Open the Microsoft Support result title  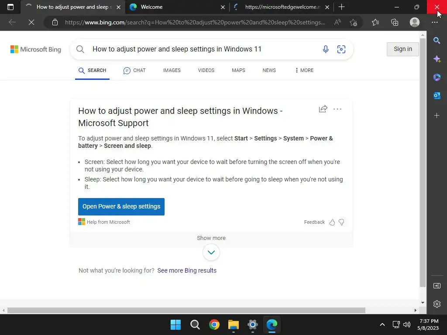pos(180,117)
